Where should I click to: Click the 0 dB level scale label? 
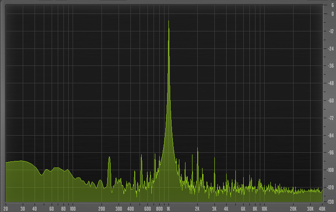click(x=332, y=14)
